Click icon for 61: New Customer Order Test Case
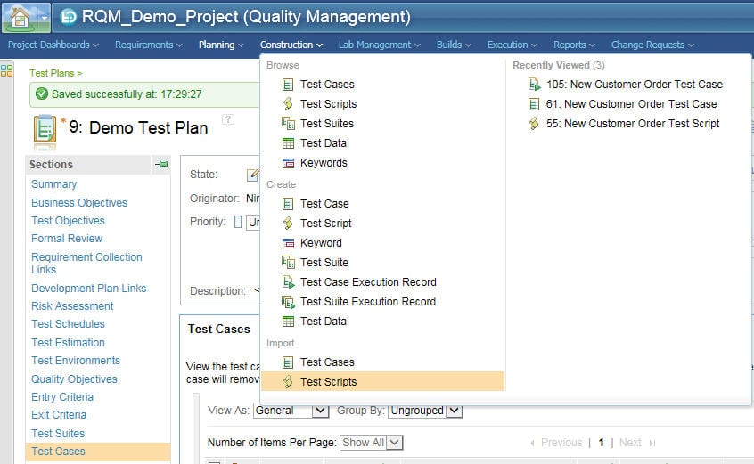Image resolution: width=754 pixels, height=464 pixels. point(534,104)
